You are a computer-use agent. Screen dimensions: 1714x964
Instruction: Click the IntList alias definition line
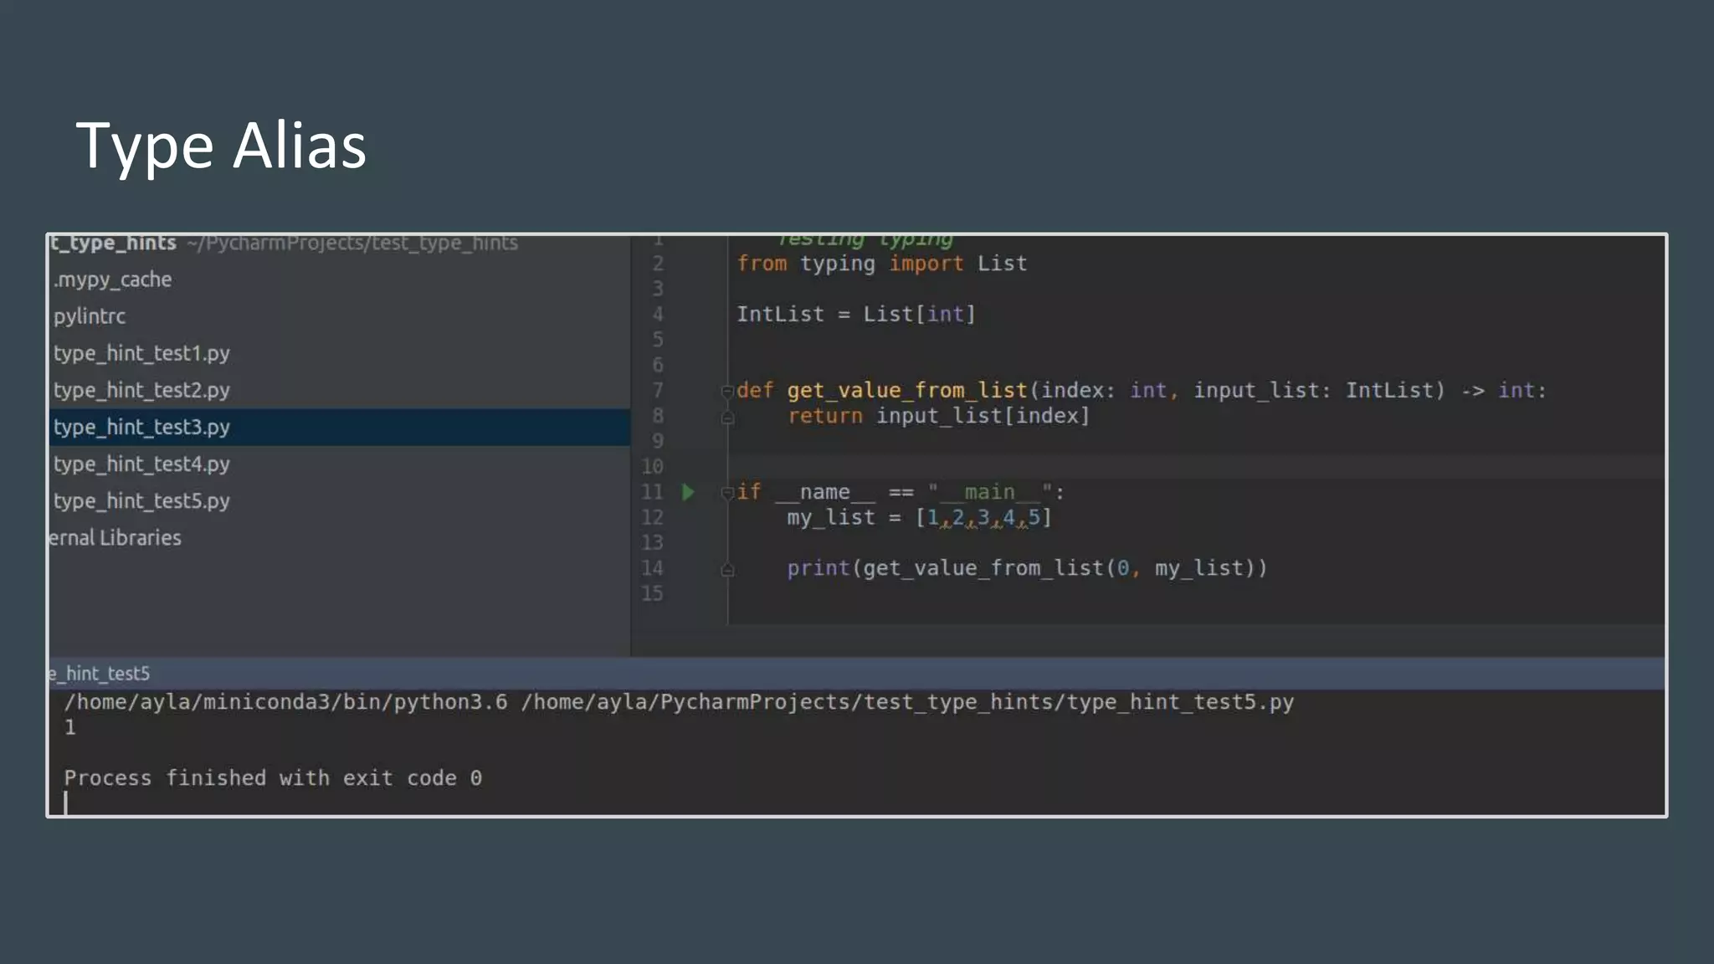[855, 315]
